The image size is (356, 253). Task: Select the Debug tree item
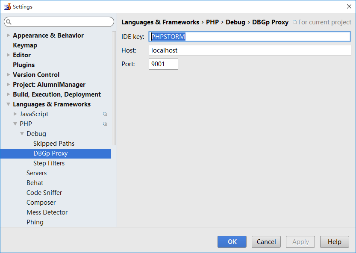coord(36,134)
